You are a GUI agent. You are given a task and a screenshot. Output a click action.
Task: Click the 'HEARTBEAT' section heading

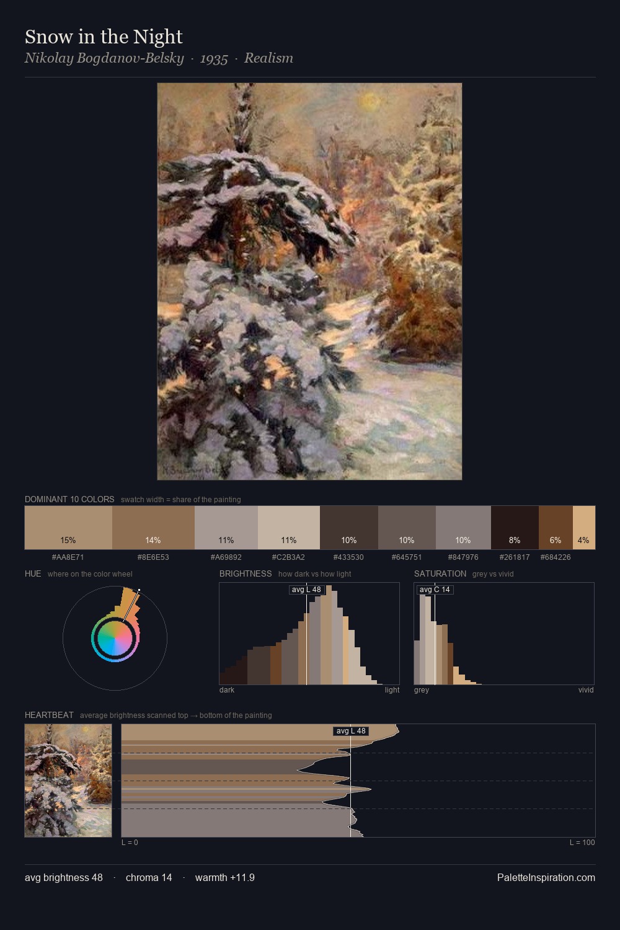coord(49,715)
